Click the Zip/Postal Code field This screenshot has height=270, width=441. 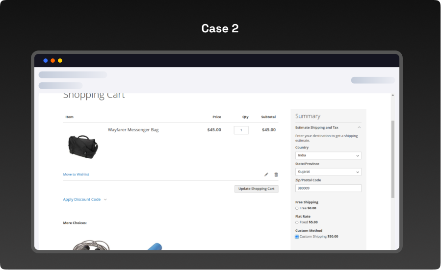328,188
